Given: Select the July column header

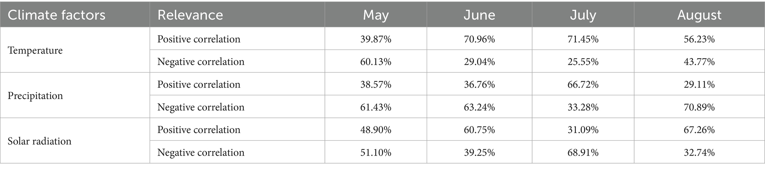Looking at the screenshot, I should point(583,15).
